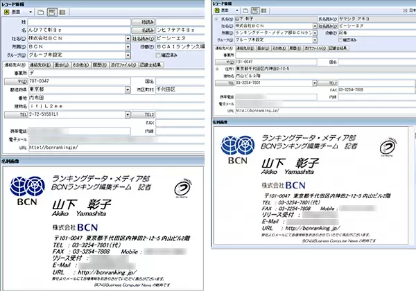
Task: Click the grey image icon in the left window toolbar
Action: (62, 12)
